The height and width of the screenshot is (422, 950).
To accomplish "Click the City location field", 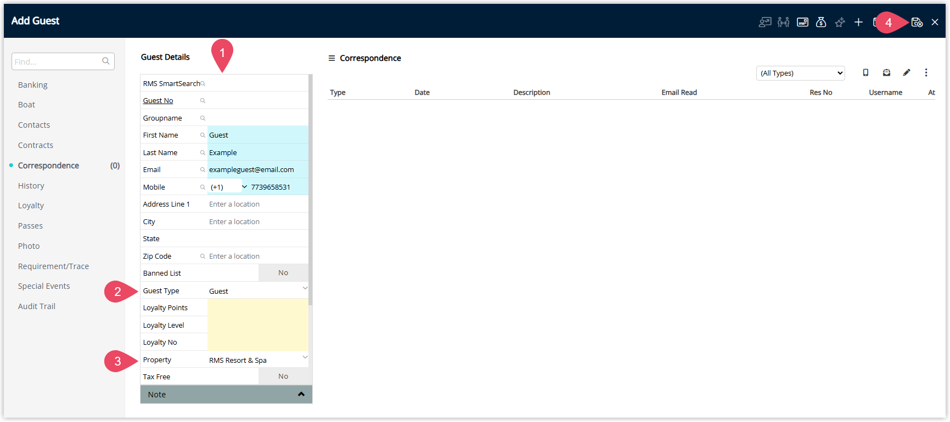I will point(257,221).
